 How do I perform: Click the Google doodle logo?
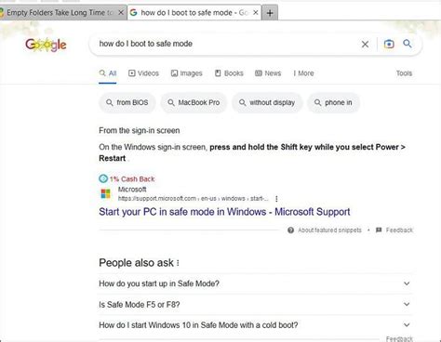click(x=46, y=45)
